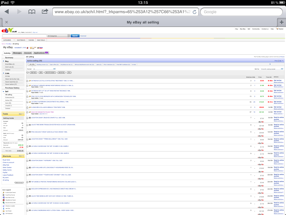Switch to the Applications tab
The height and width of the screenshot is (215, 286).
[41, 53]
